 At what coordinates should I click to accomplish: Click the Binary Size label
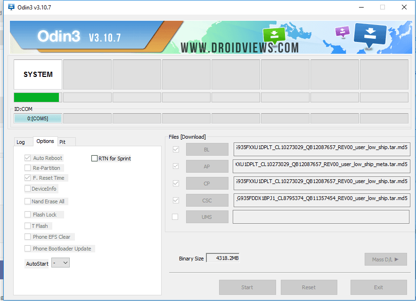pyautogui.click(x=191, y=259)
